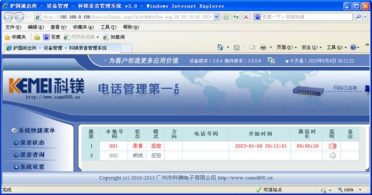Open the 收藏夹(A) menu
Image resolution: width=372 pixels, height=195 pixels.
point(83,27)
